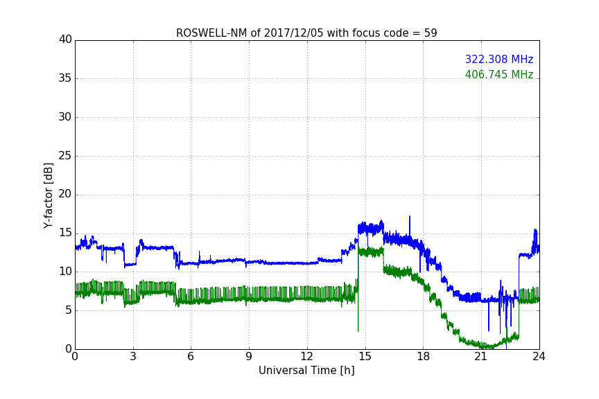599x399 pixels.
Task: Click the plot title "ROSWELL-NM of 2017/12/05 with focus code = 59"
Action: click(x=306, y=33)
